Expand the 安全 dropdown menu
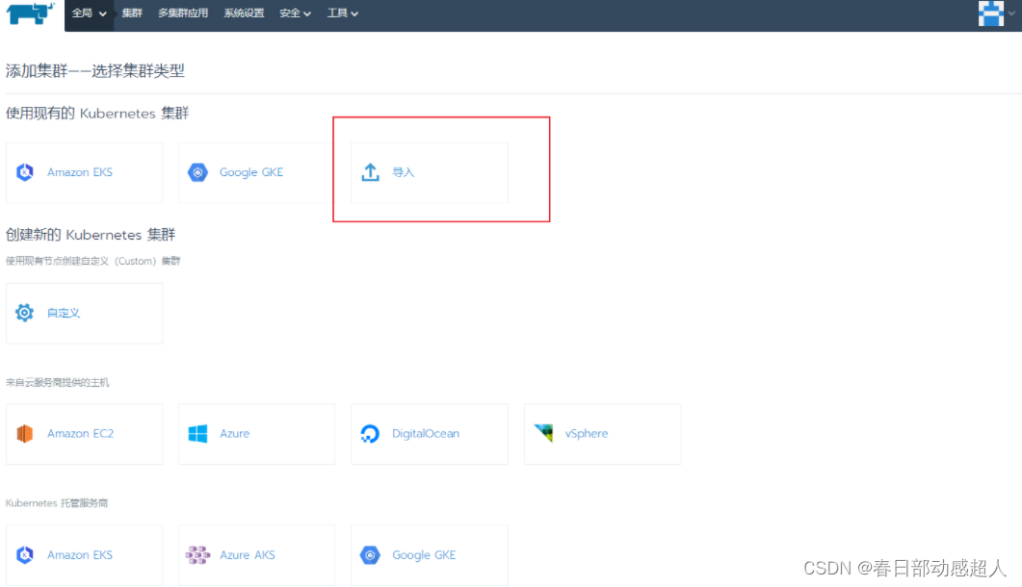 295,13
